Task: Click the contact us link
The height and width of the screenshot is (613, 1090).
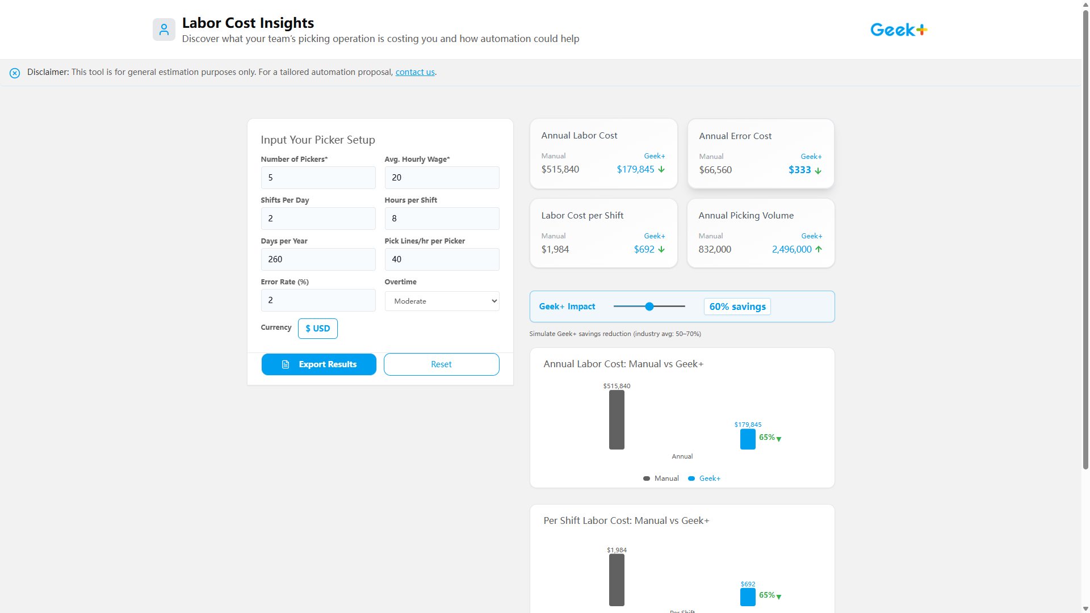Action: point(414,72)
